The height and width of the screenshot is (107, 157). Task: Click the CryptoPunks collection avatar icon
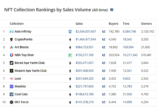pyautogui.click(x=12, y=39)
